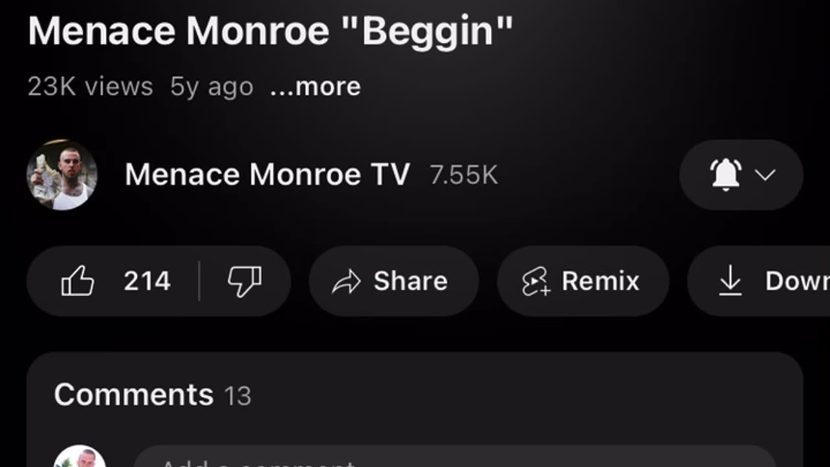Tap the thumbs up like icon
Viewport: 830px width, 467px height.
77,281
